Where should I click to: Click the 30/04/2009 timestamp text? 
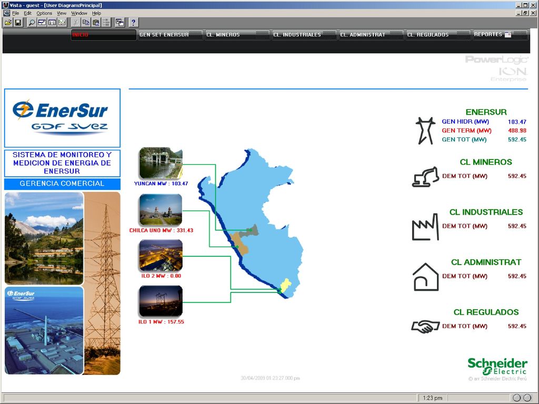pyautogui.click(x=270, y=378)
